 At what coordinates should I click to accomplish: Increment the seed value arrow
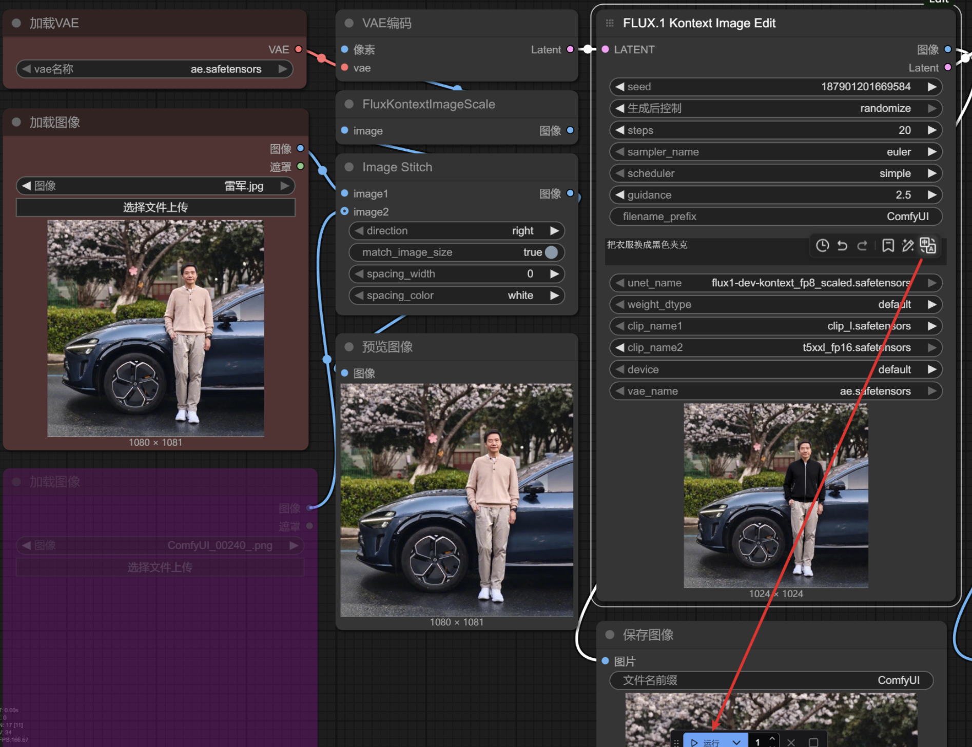(932, 87)
